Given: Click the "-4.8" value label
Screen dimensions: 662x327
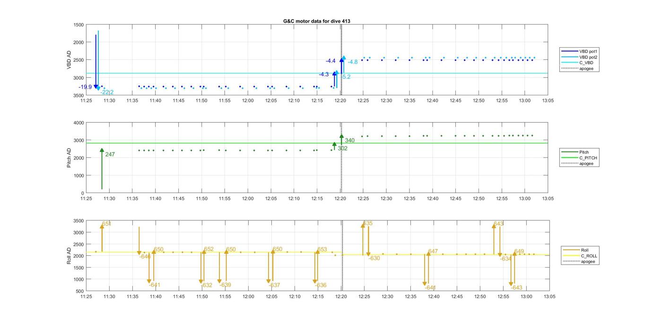Looking at the screenshot, I should pyautogui.click(x=353, y=62).
